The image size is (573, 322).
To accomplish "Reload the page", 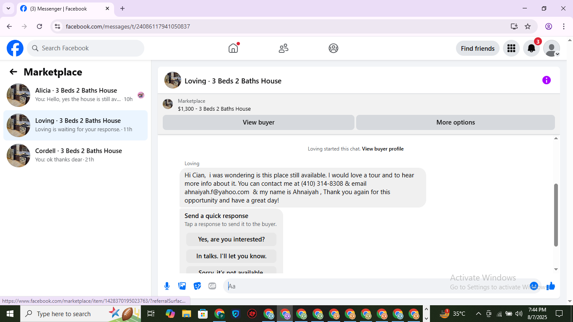I will click(x=39, y=26).
